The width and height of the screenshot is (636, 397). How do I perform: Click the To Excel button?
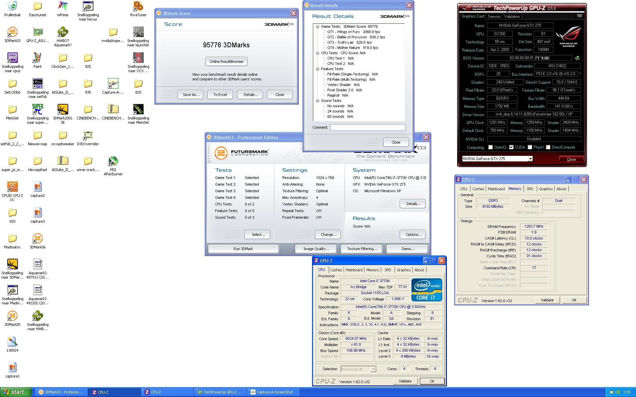[220, 95]
